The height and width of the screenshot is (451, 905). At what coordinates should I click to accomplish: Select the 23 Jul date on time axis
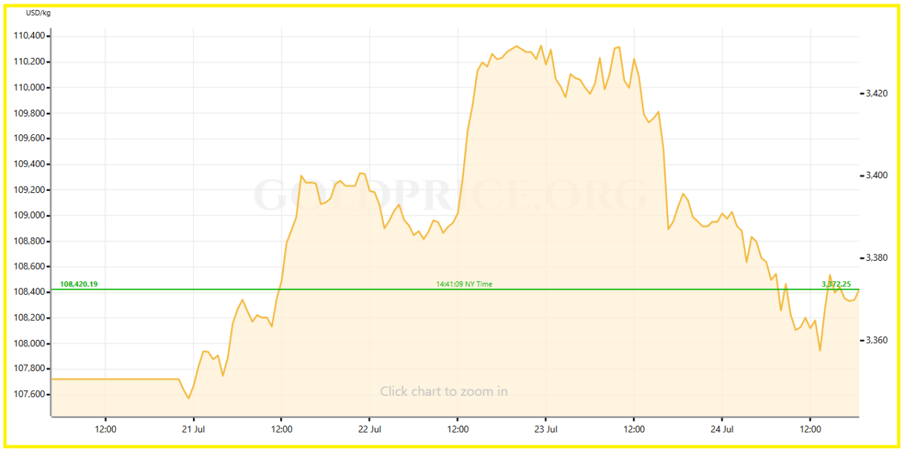(x=546, y=429)
